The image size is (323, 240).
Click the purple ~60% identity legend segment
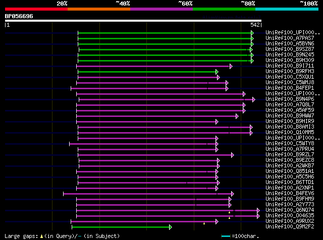pos(161,9)
